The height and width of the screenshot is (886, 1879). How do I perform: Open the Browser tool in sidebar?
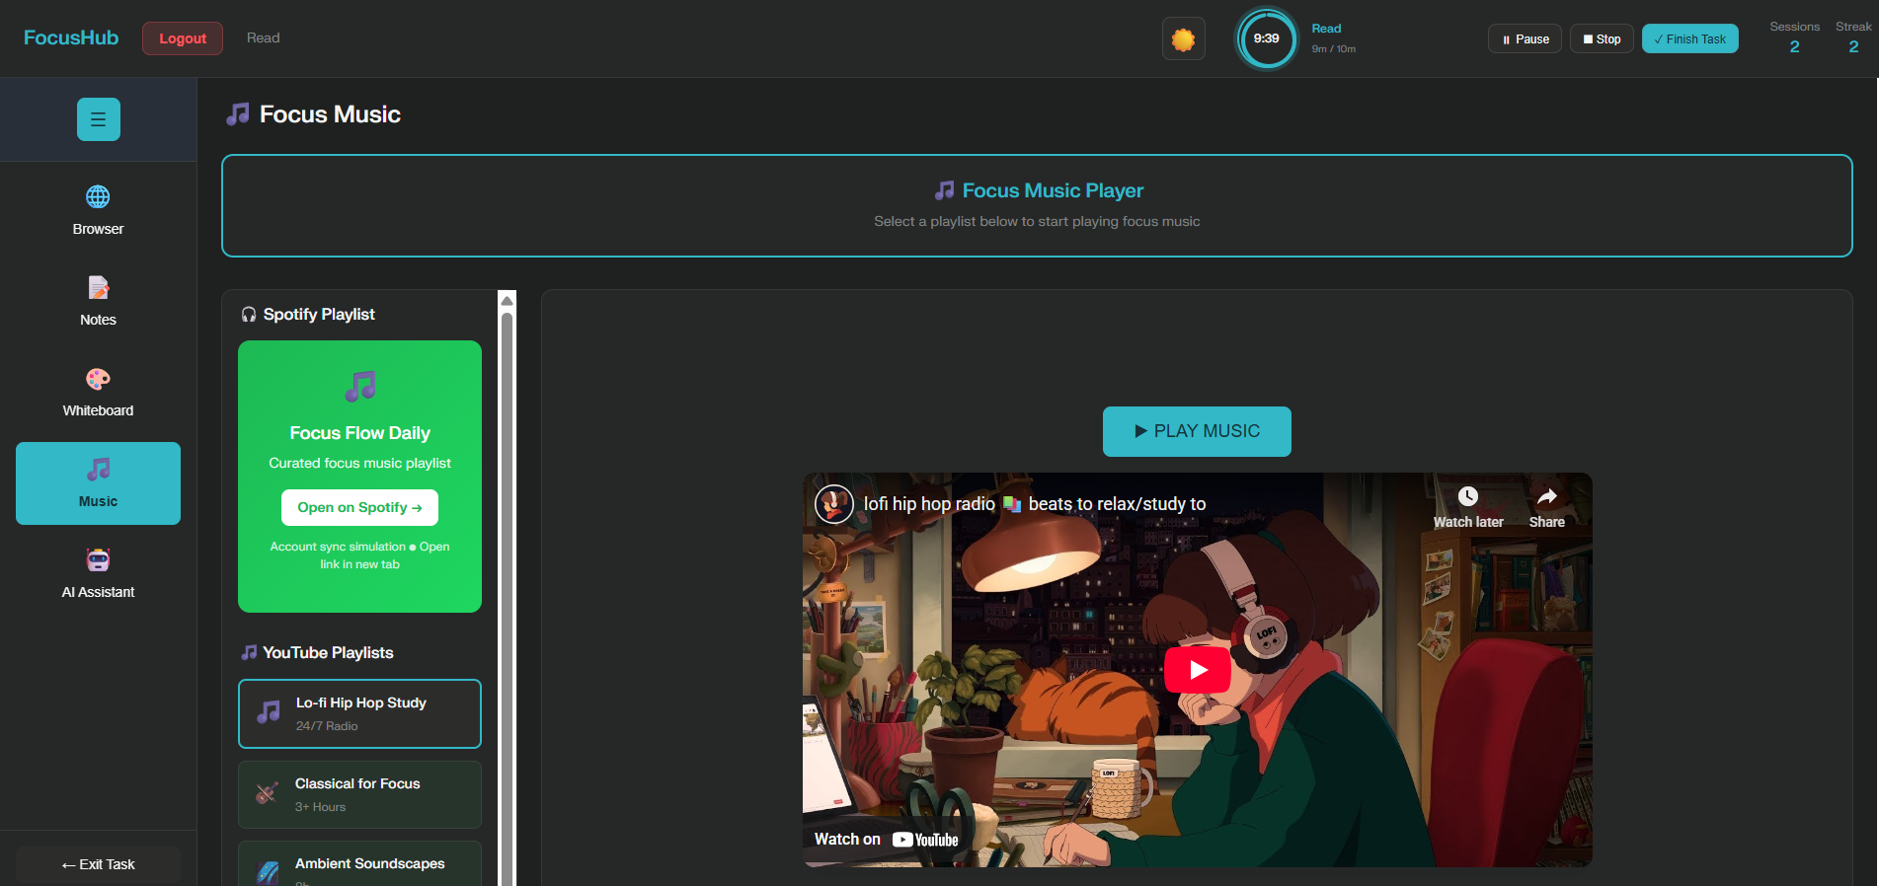(98, 210)
